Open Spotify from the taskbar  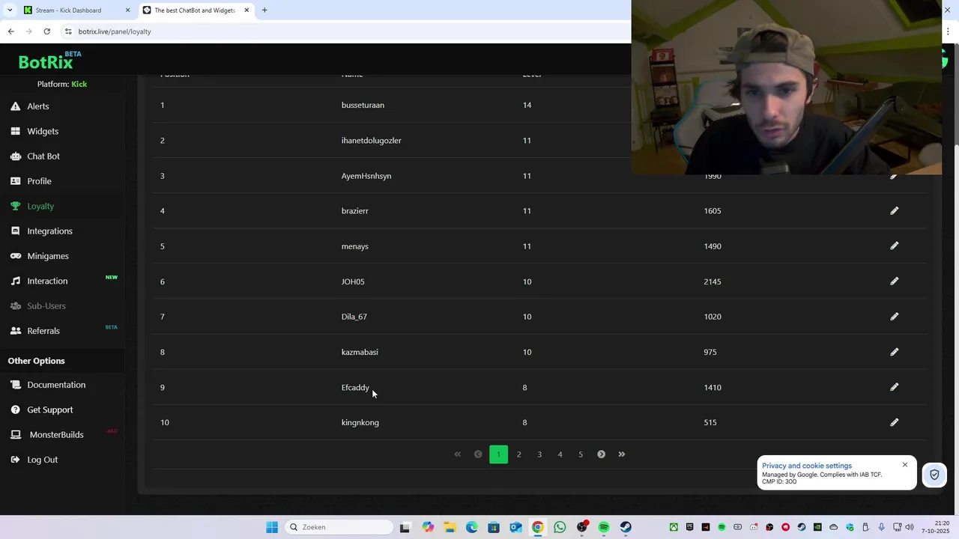604,527
